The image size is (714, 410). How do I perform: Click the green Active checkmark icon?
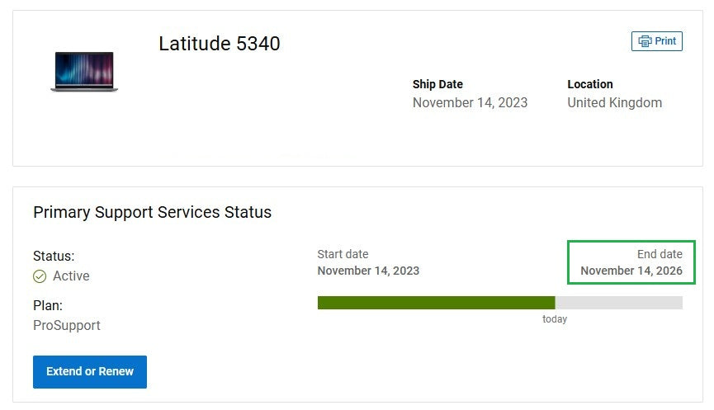[40, 276]
